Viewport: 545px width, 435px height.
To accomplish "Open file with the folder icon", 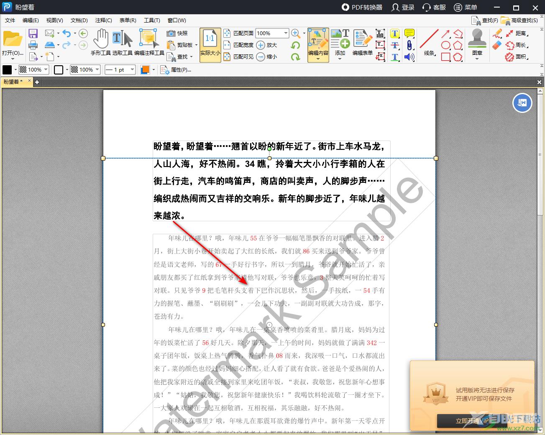I will pyautogui.click(x=13, y=39).
